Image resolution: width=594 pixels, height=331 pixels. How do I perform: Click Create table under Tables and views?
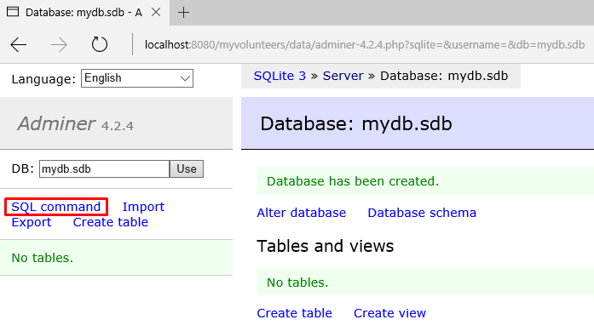click(x=294, y=313)
